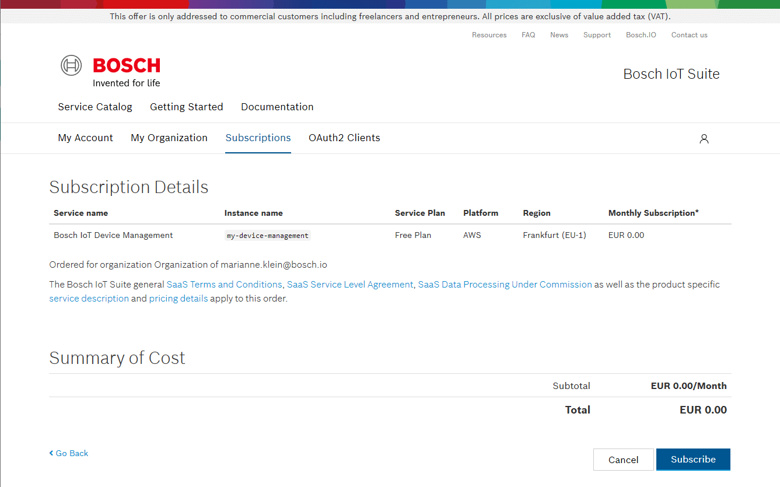
Task: Open the FAQ link
Action: pyautogui.click(x=528, y=35)
